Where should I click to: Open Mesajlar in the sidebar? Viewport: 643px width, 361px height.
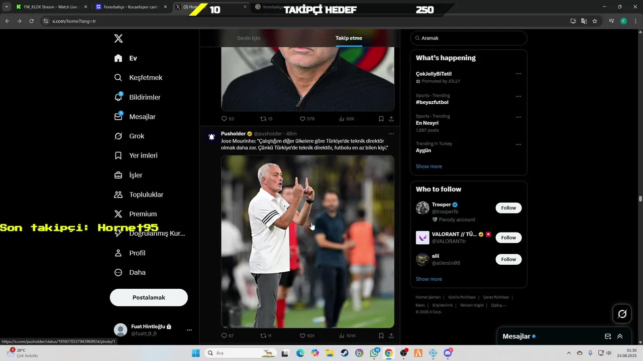pos(135,117)
